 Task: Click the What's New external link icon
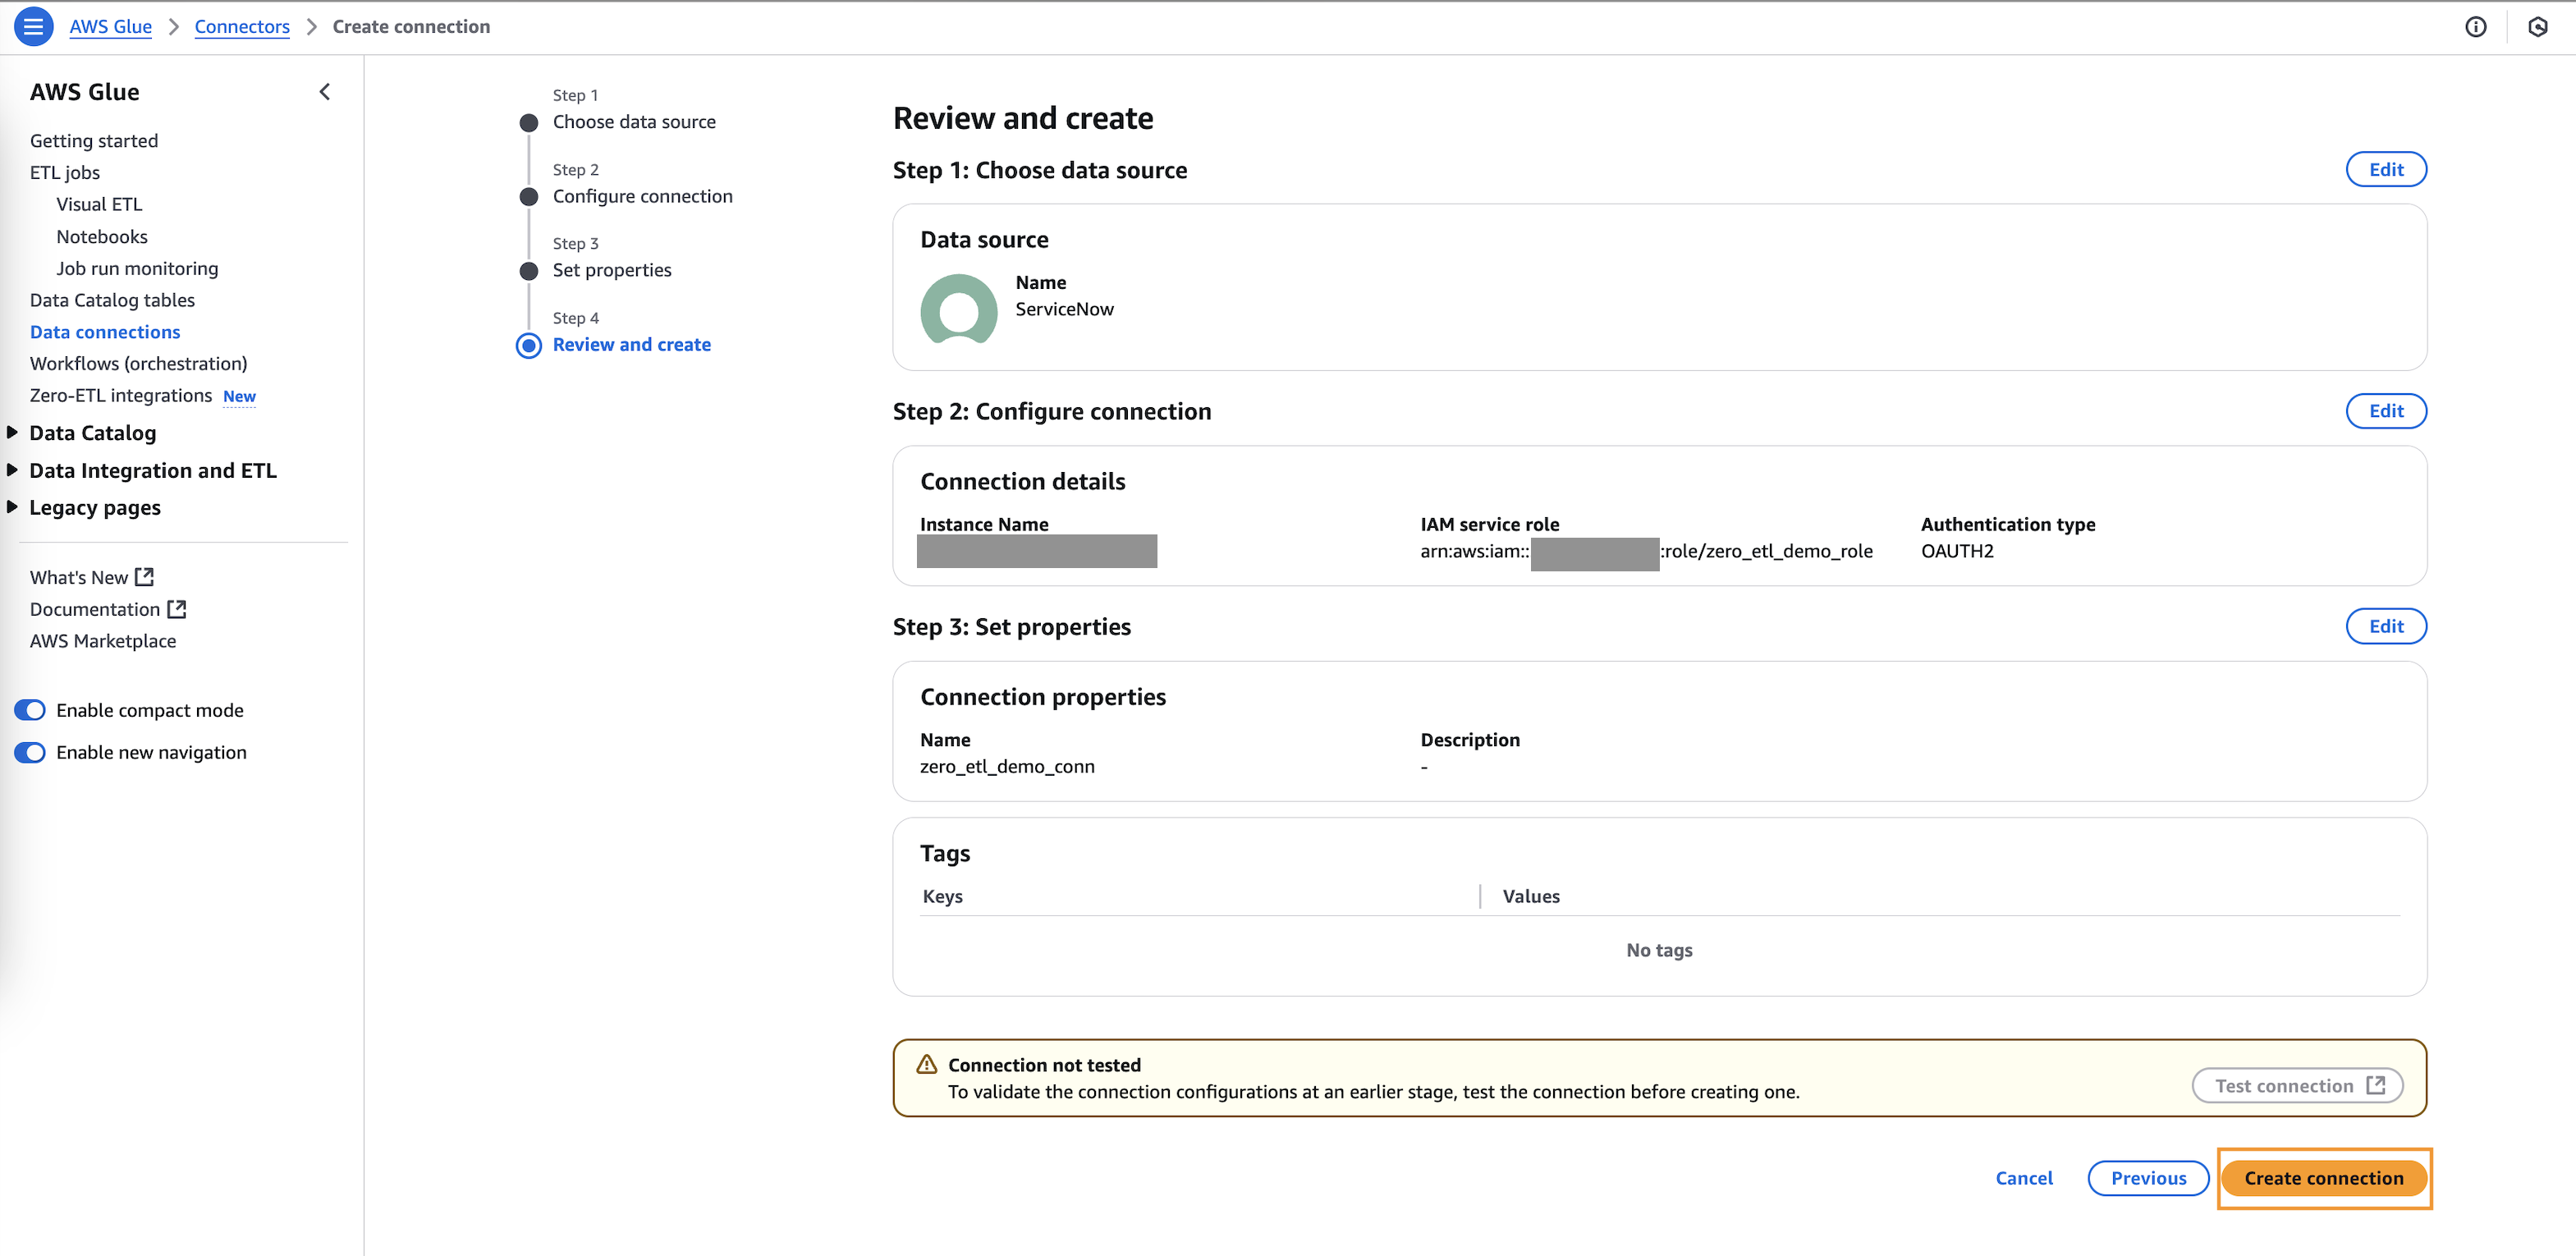click(x=145, y=577)
